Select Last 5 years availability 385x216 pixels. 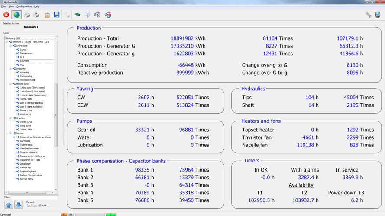coord(32,107)
